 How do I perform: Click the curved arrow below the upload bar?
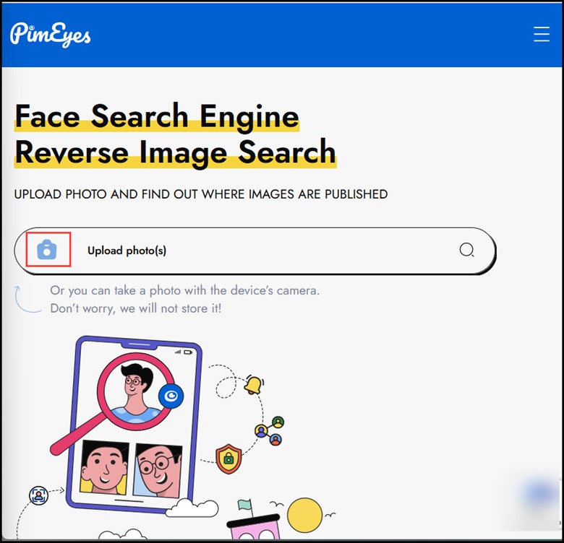click(x=26, y=300)
